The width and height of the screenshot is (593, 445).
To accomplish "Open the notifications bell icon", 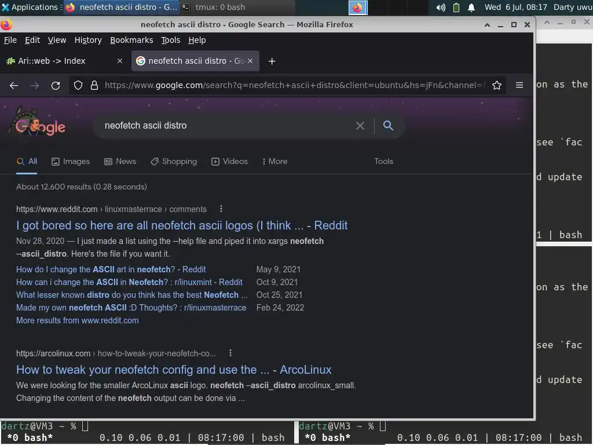I will [471, 8].
